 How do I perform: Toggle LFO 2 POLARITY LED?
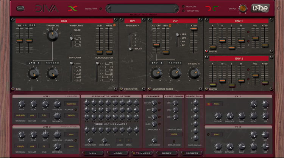click(x=76, y=140)
